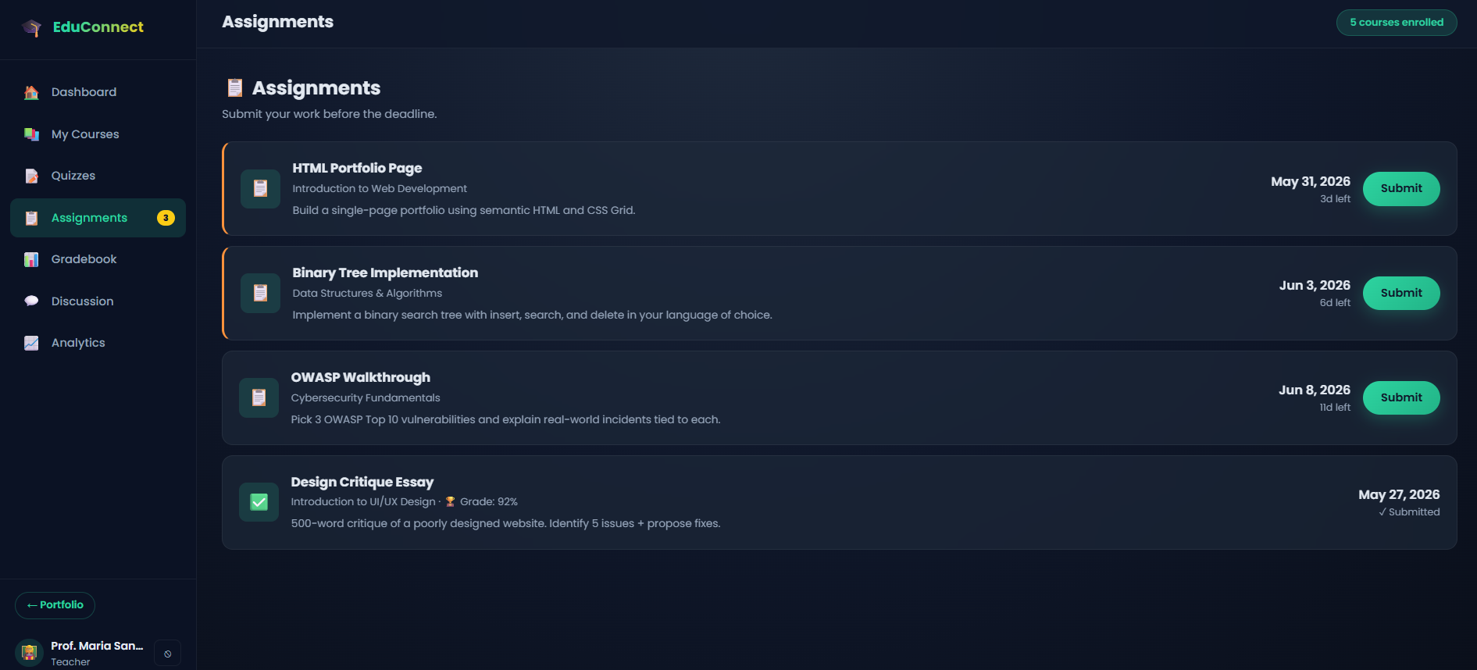Select Assignments in the sidebar menu
Image resolution: width=1477 pixels, height=670 pixels.
tap(98, 218)
